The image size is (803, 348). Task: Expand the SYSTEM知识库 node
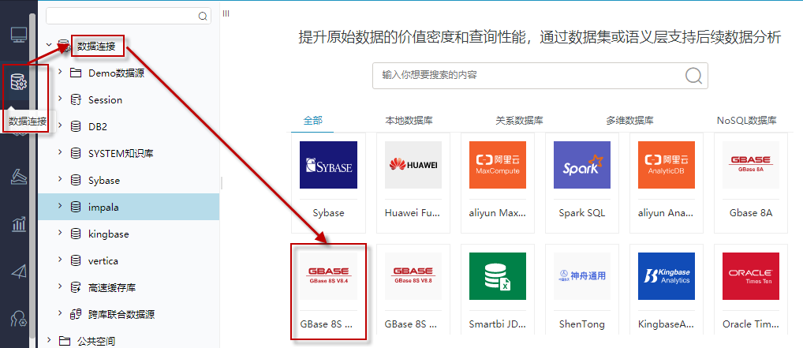(60, 152)
